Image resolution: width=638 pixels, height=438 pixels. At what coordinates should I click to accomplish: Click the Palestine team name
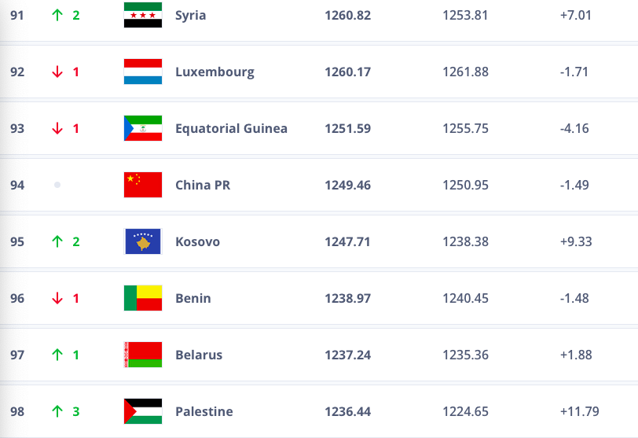click(x=204, y=411)
